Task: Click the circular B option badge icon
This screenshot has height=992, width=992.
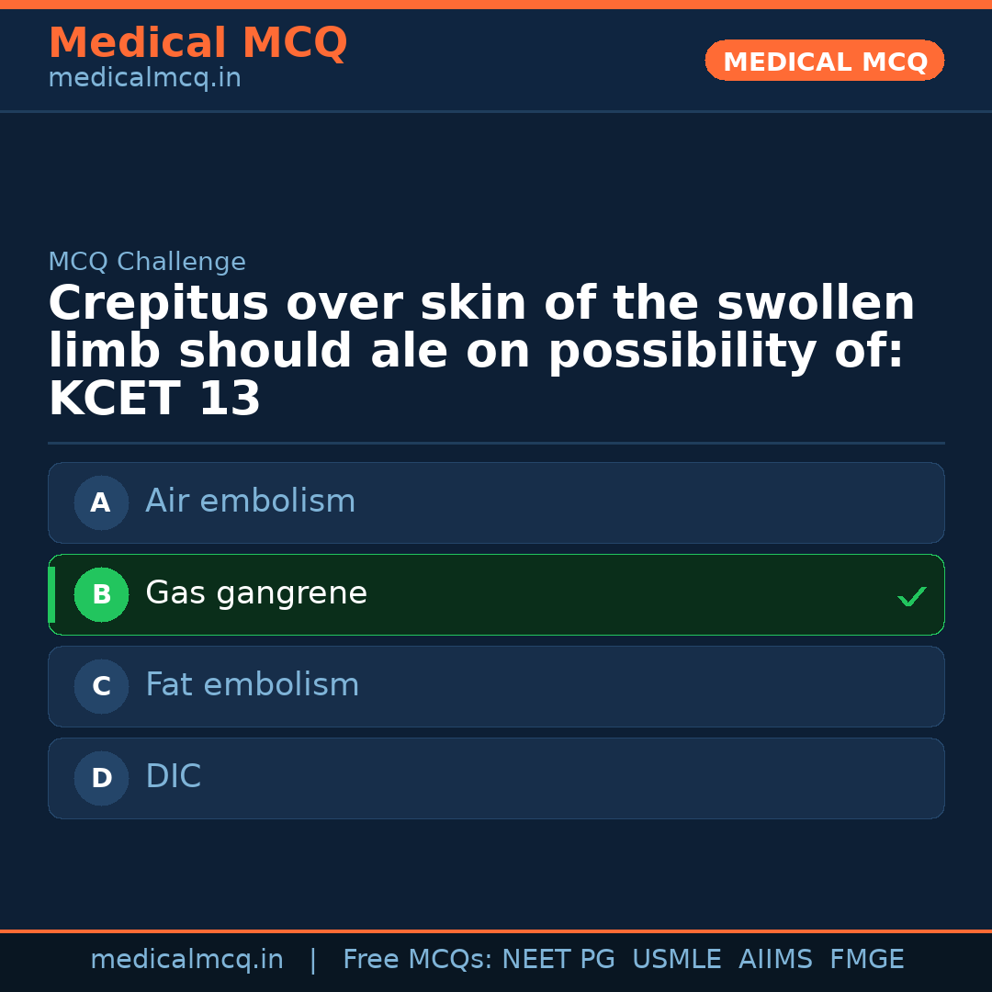Action: point(101,594)
